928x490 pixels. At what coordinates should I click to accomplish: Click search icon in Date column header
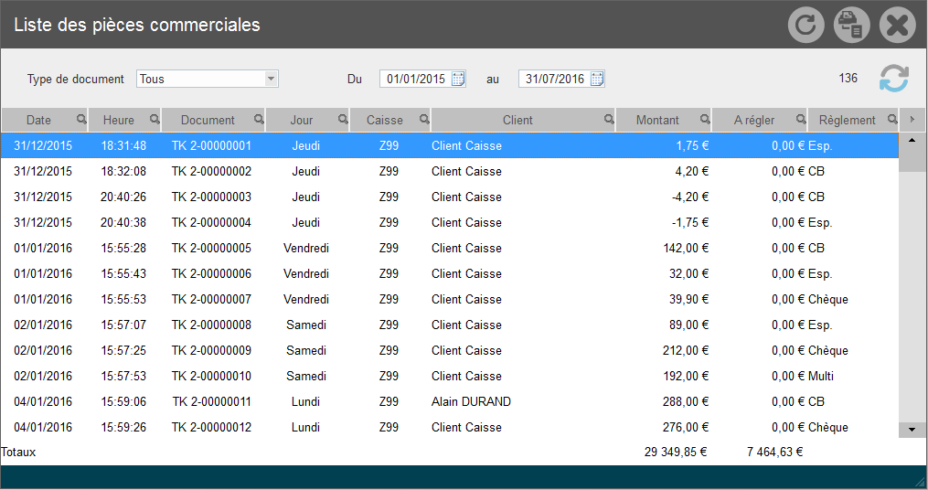(81, 120)
